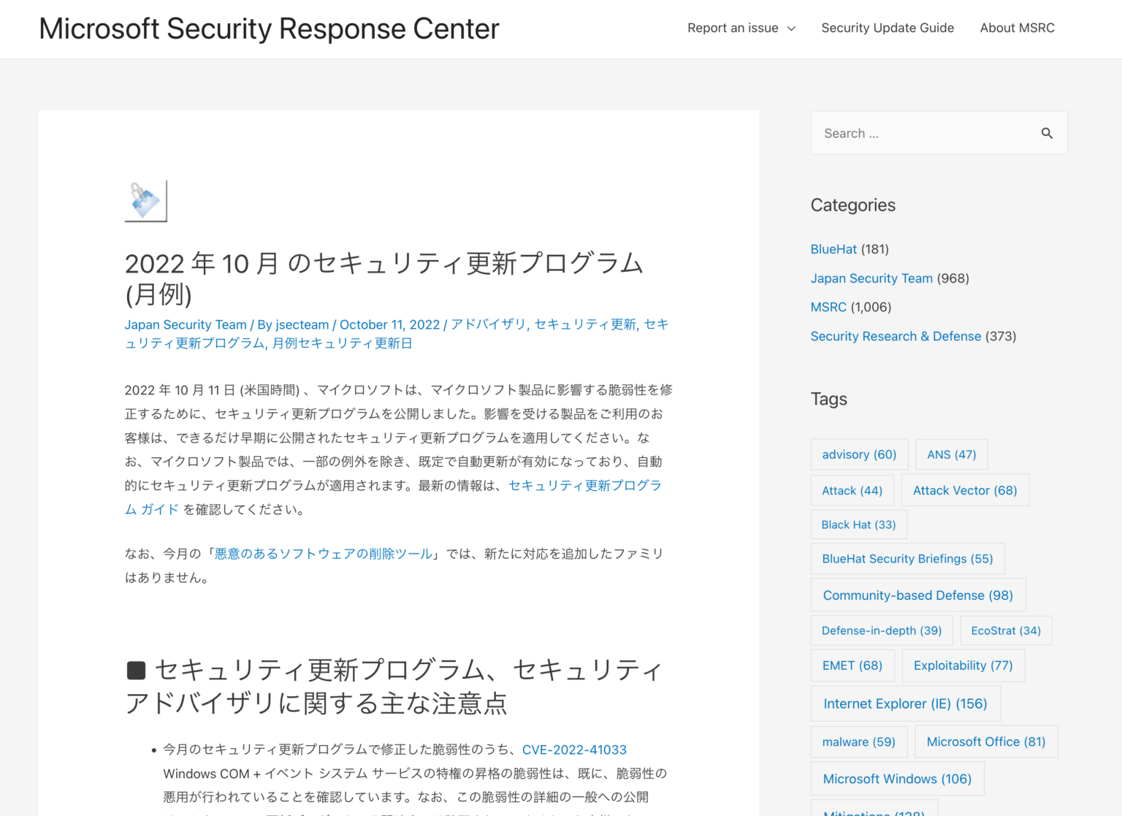Image resolution: width=1122 pixels, height=816 pixels.
Task: Select the Internet Explorer (IE) tag
Action: 904,703
